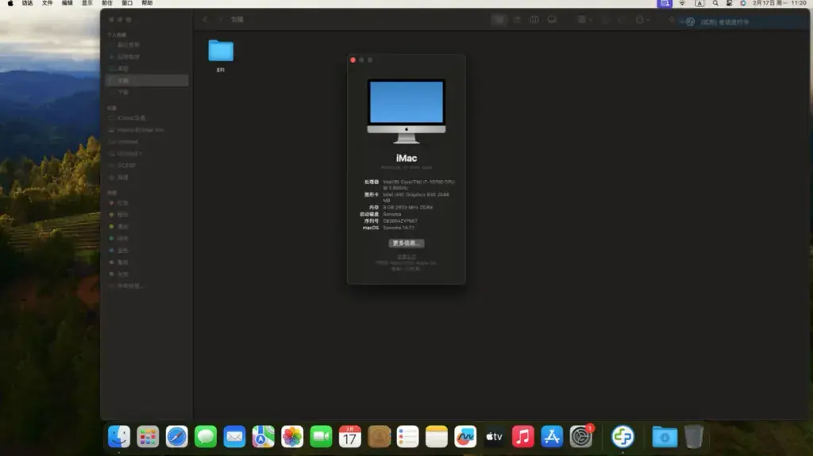Switch Finder to column view
The image size is (813, 456).
(x=534, y=20)
